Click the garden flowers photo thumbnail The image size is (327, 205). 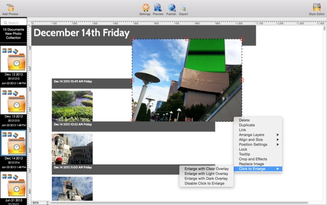pos(72,106)
